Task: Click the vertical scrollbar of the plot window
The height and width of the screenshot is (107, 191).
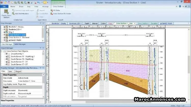Action: (189, 65)
